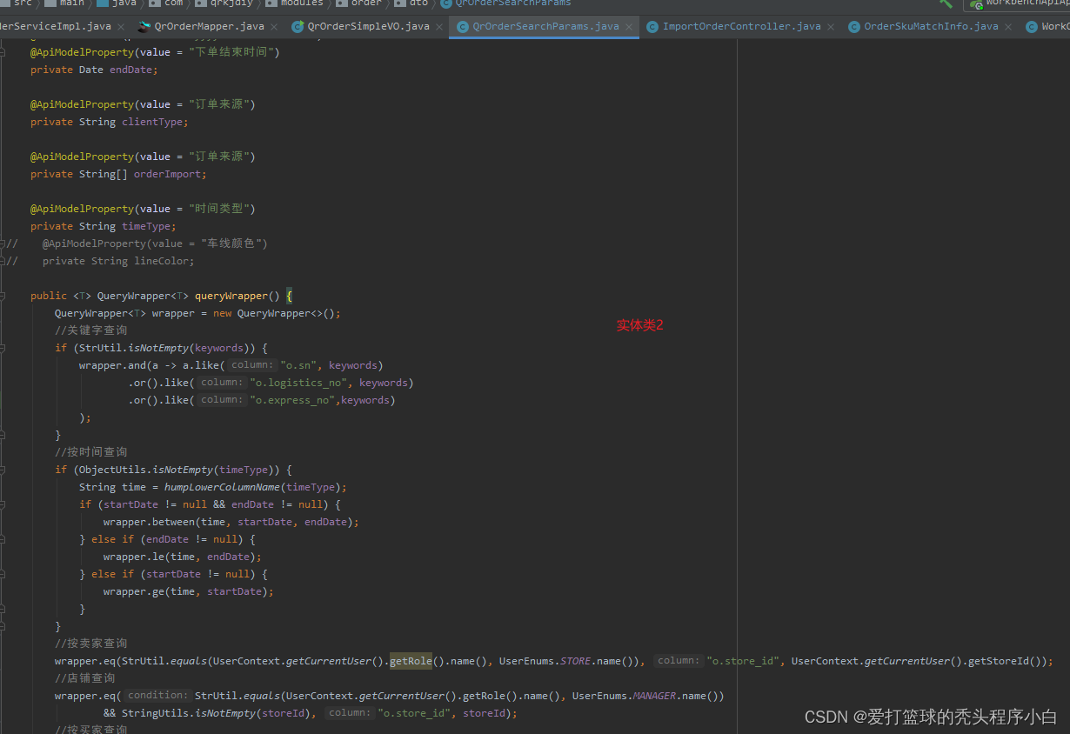Image resolution: width=1070 pixels, height=734 pixels.
Task: Switch to the QrOrderSimpleVO.java tab
Action: pos(368,26)
